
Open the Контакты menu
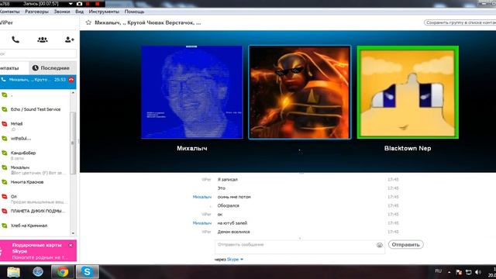click(9, 12)
